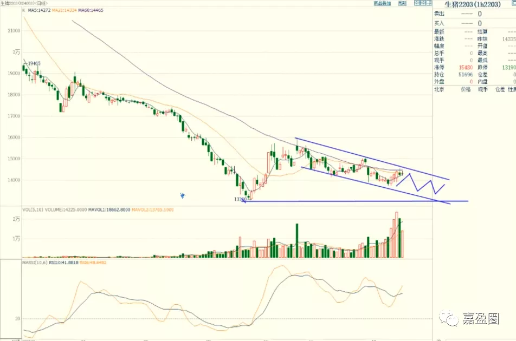This screenshot has height=341, width=516.
Task: Click the tallest volume bar on the right
Action: point(396,235)
